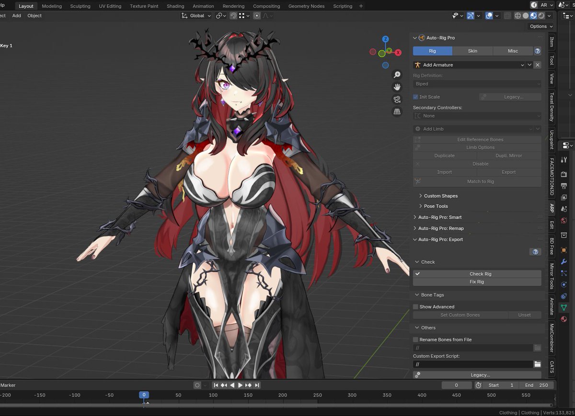Open the Particles properties icon
The width and height of the screenshot is (575, 416).
click(564, 273)
